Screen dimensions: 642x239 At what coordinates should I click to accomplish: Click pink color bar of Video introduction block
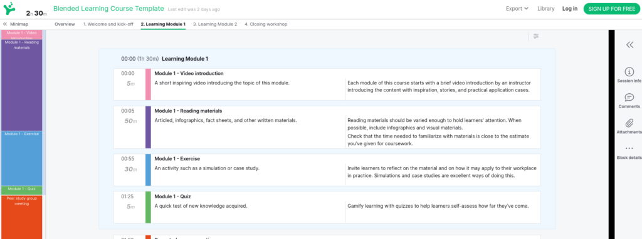tap(148, 84)
